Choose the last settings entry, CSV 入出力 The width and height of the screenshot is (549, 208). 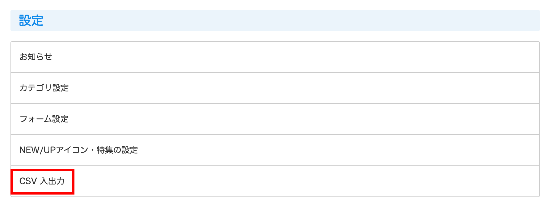pos(42,181)
